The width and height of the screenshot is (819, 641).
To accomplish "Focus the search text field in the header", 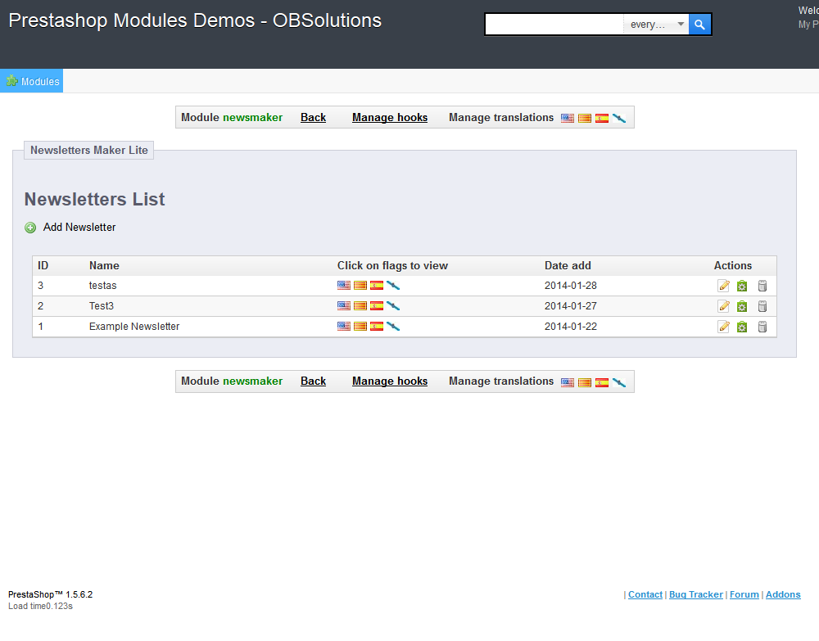I will pyautogui.click(x=554, y=25).
